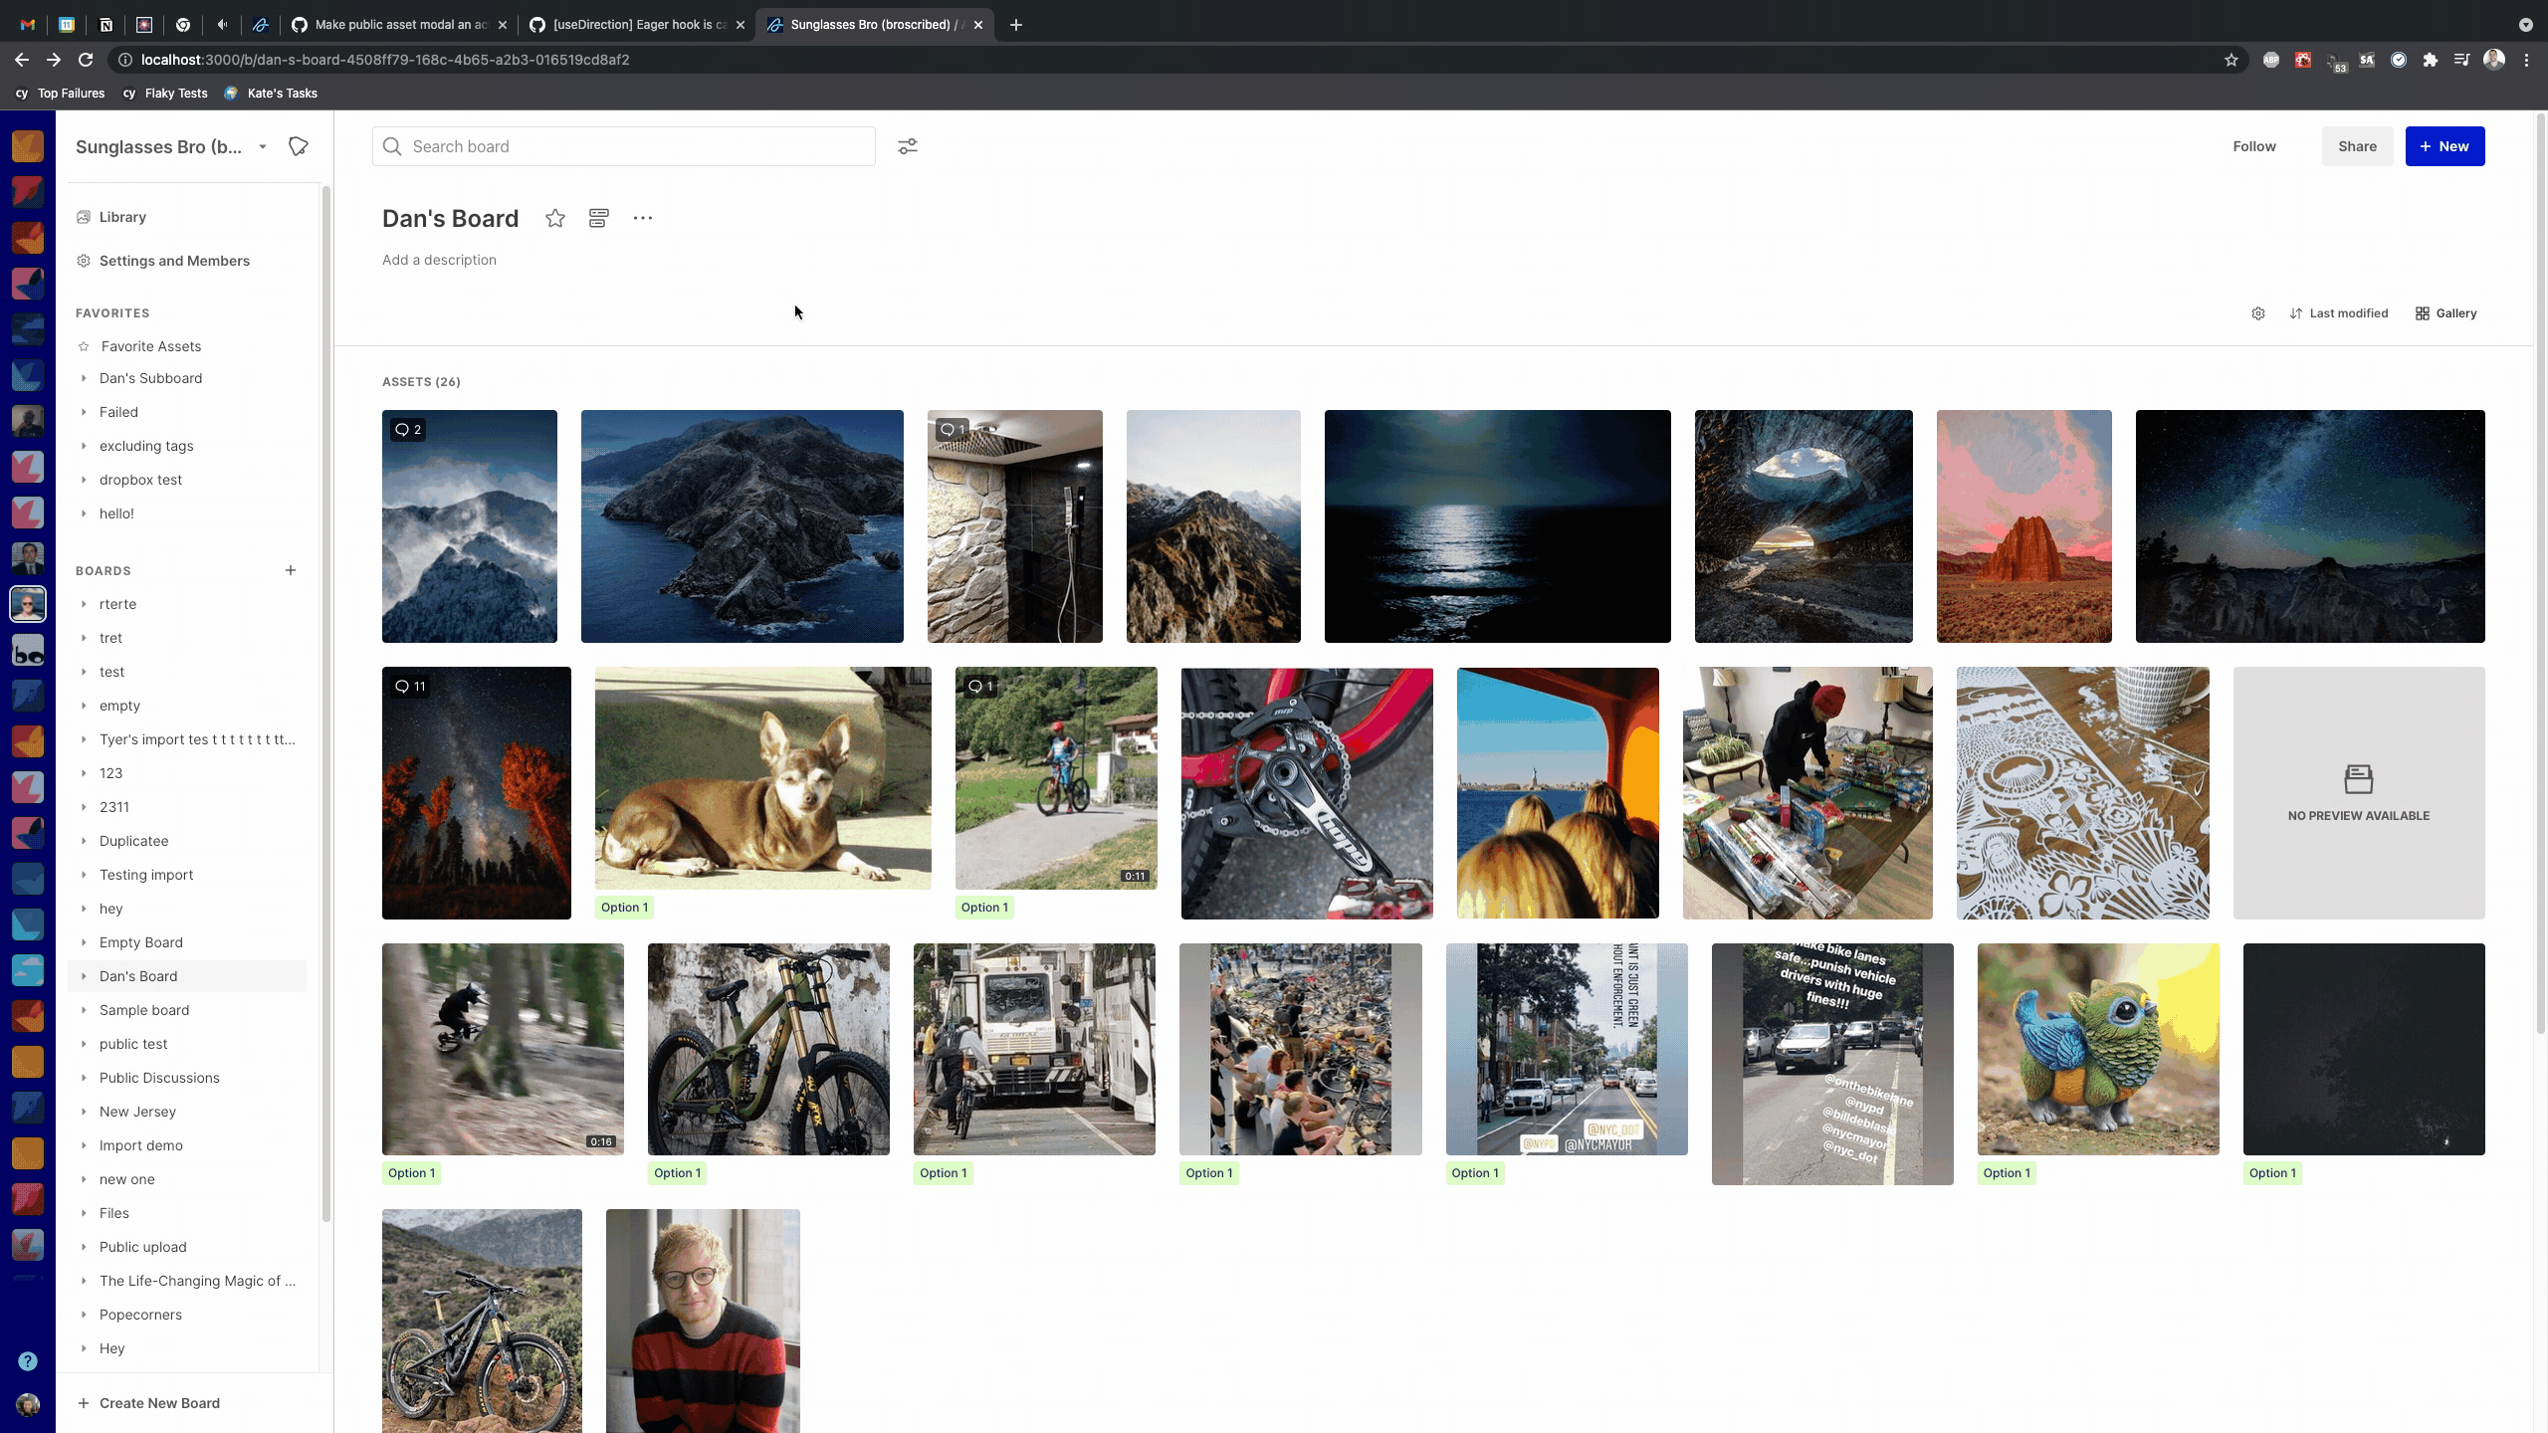Screen dimensions: 2548x1433
Task: Open the Sunglasses Bro workspace dropdown
Action: pyautogui.click(x=263, y=146)
